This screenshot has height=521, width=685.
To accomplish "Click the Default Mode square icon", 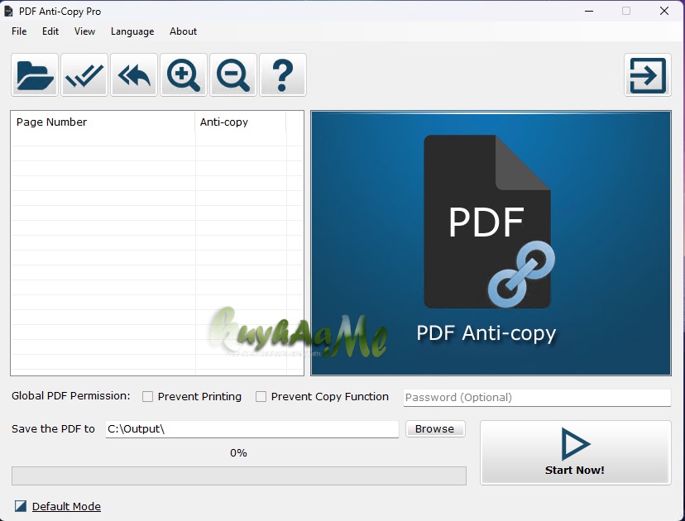I will click(21, 506).
